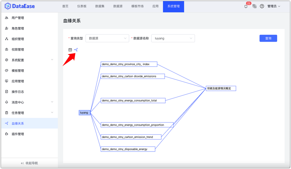
Task: Open the 模板市场 tab
Action: tap(137, 6)
